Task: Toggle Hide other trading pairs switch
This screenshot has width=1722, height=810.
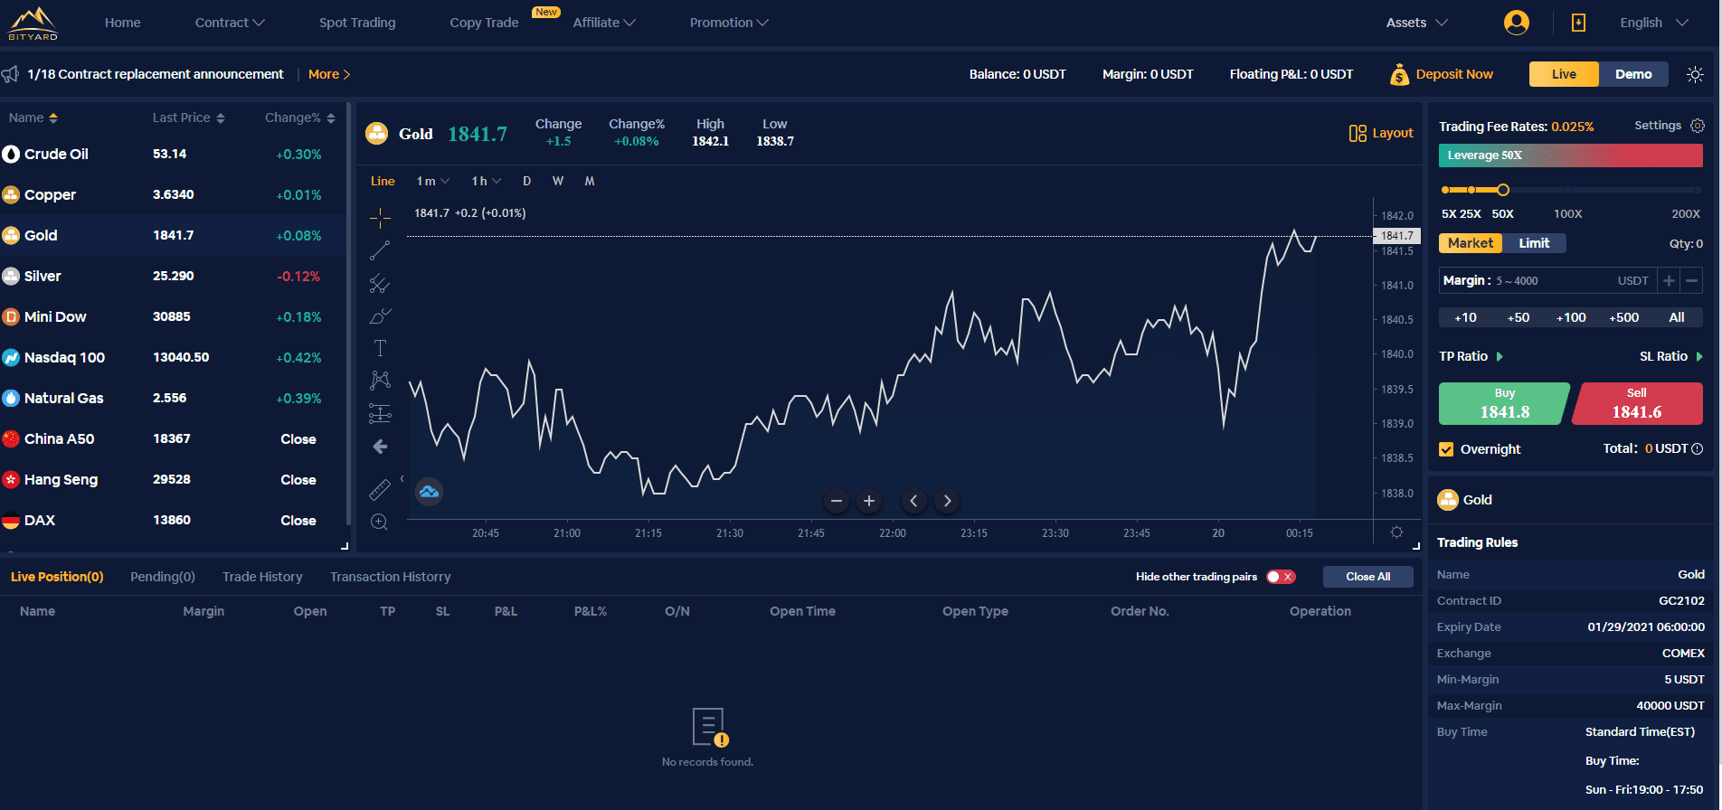Action: [1281, 577]
